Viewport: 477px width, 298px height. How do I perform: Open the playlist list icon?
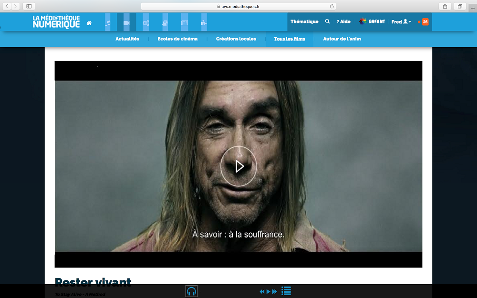tap(286, 291)
